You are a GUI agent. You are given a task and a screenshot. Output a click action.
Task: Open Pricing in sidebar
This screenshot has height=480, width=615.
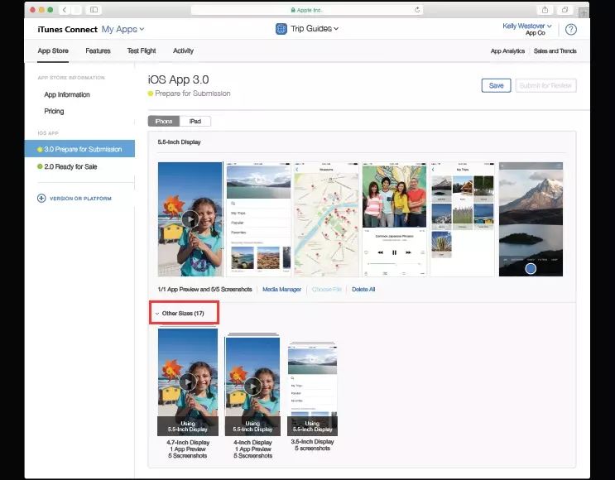(54, 112)
